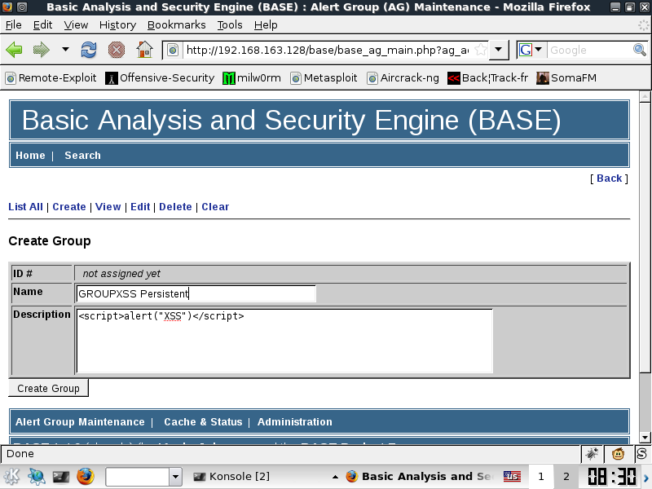
Task: Click the panel run command field
Action: pyautogui.click(x=138, y=477)
